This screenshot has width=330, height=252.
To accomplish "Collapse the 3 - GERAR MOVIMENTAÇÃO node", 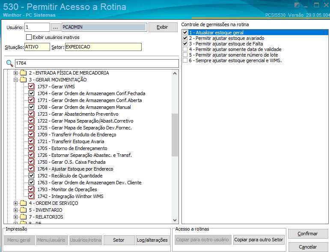I will pos(16,80).
